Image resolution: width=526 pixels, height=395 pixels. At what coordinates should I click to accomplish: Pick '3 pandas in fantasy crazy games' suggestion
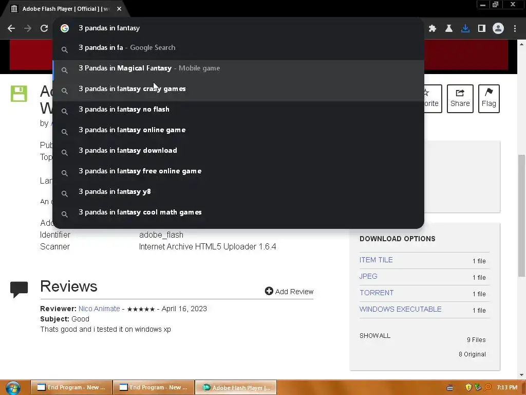[238, 88]
